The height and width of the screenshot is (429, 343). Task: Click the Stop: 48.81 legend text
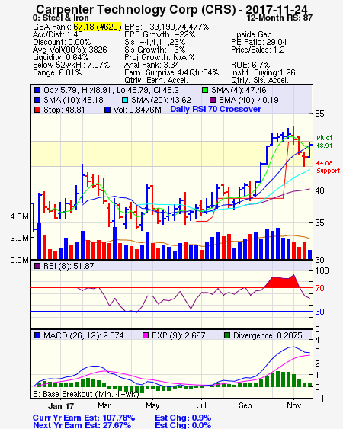[64, 110]
